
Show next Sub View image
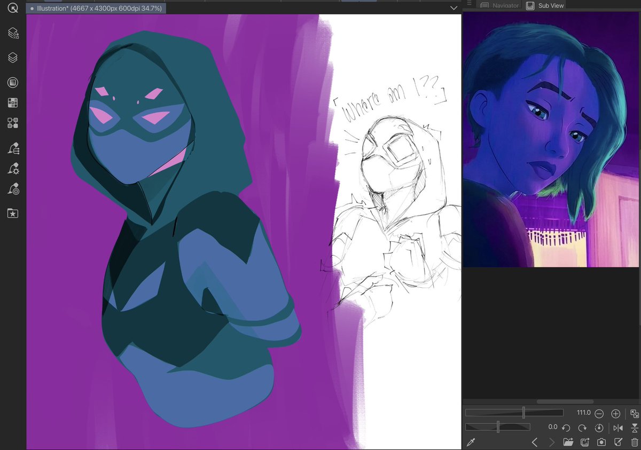(552, 442)
